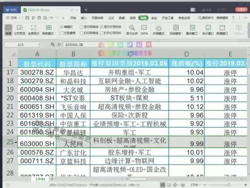Set zoom to 100% via ribbon icon
Image resolution: width=250 pixels, height=188 pixels.
click(144, 28)
